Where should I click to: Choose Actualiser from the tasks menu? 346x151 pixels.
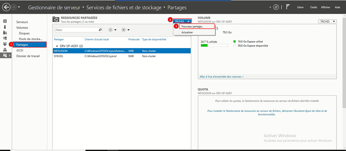click(187, 32)
